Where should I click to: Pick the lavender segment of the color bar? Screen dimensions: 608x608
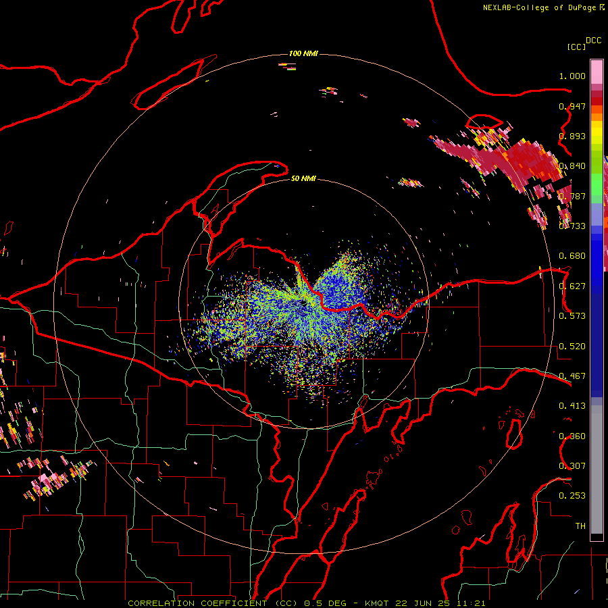[x=597, y=215]
